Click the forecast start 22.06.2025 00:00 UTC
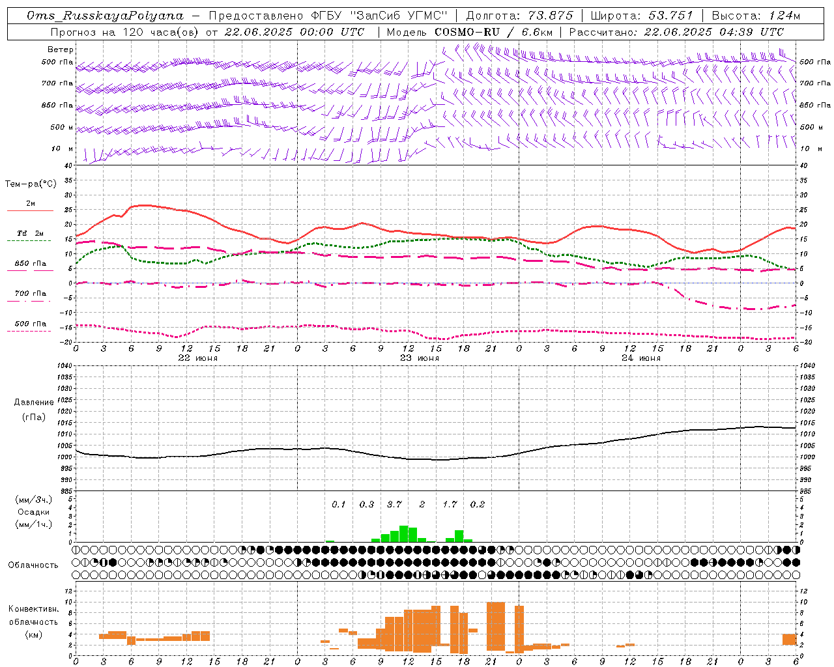The image size is (834, 667). click(294, 32)
